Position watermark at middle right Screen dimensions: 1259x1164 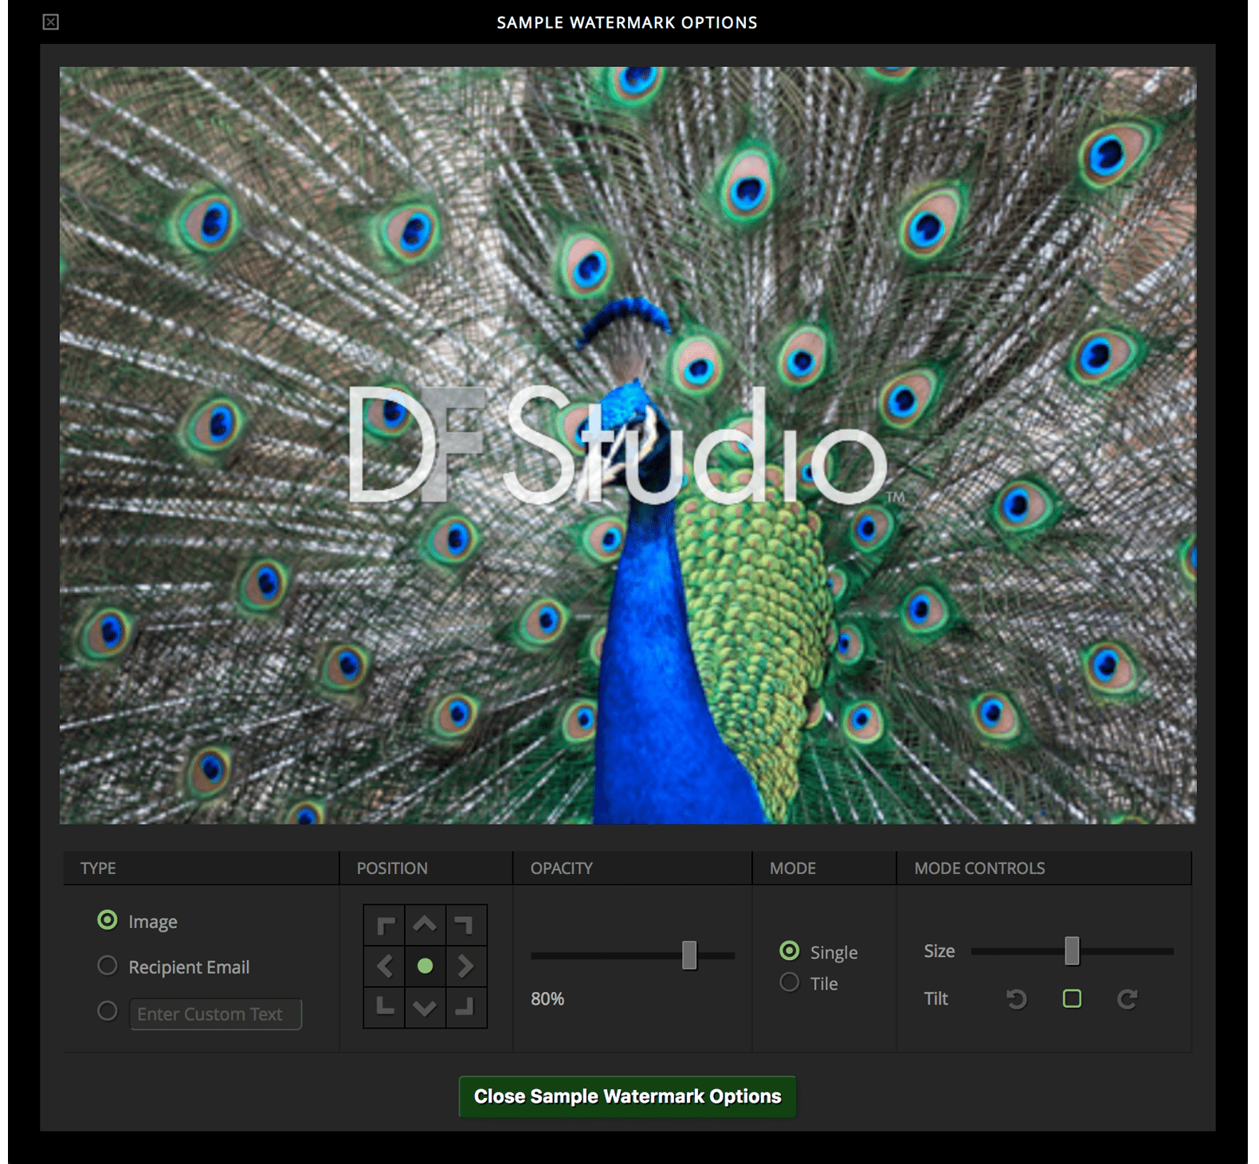465,966
